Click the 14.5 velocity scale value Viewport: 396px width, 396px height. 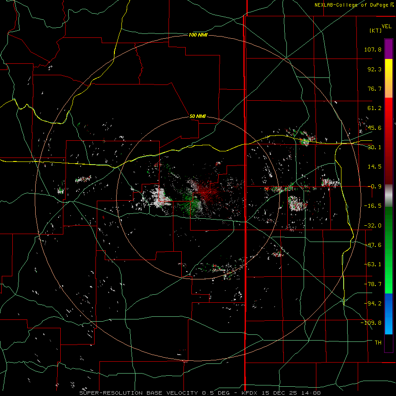coord(374,167)
